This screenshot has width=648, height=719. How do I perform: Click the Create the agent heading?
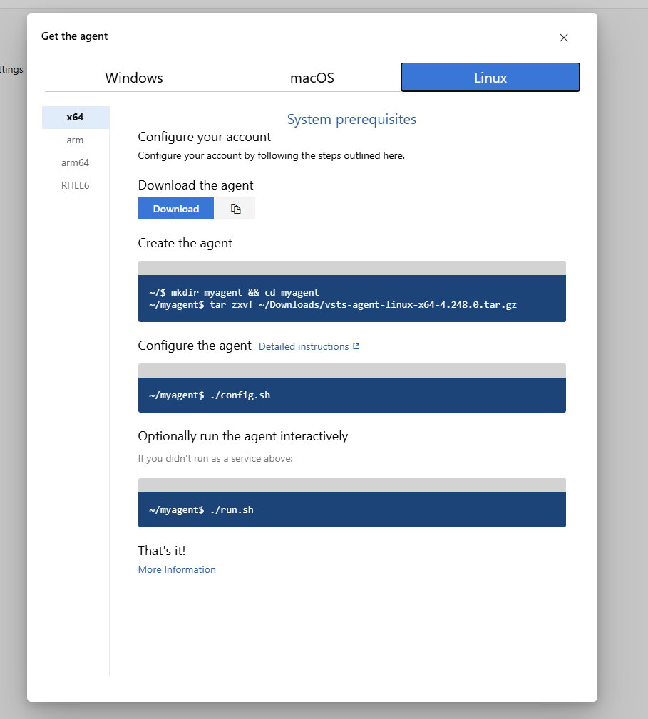[185, 243]
